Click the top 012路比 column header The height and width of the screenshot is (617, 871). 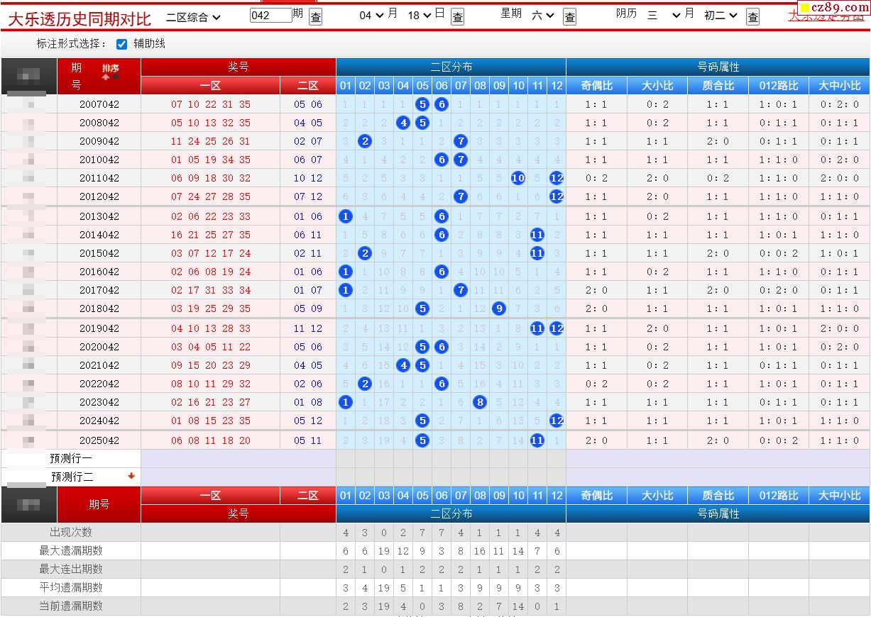coord(778,86)
